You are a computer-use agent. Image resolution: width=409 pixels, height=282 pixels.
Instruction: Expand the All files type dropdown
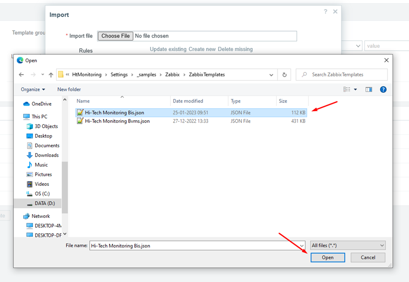[348, 245]
